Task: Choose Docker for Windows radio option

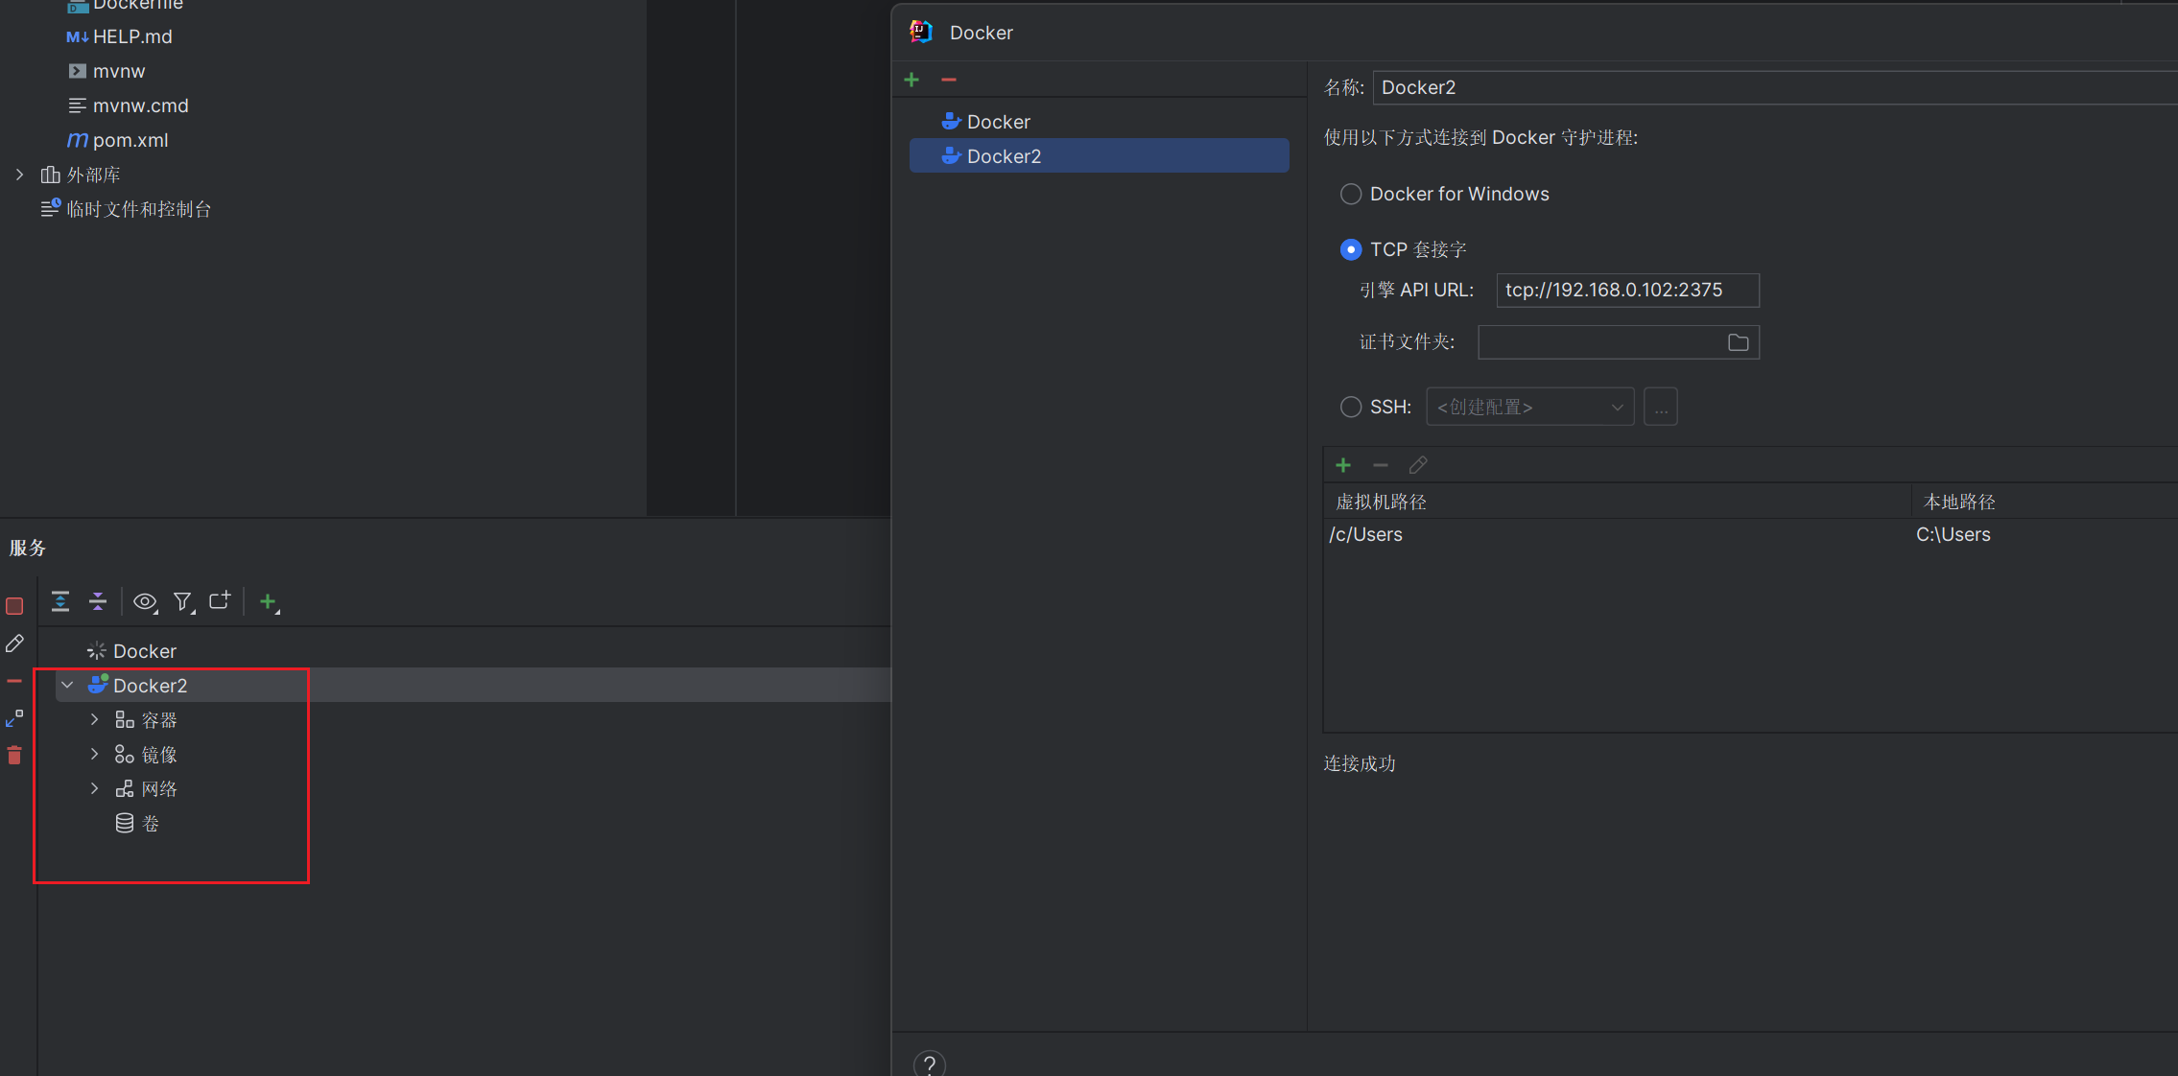Action: pos(1351,194)
